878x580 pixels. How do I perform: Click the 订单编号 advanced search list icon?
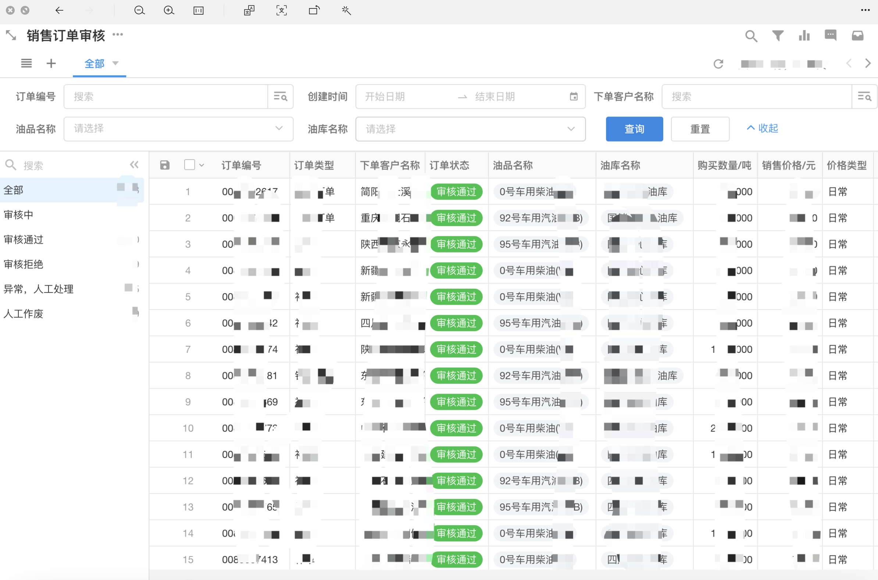(281, 97)
